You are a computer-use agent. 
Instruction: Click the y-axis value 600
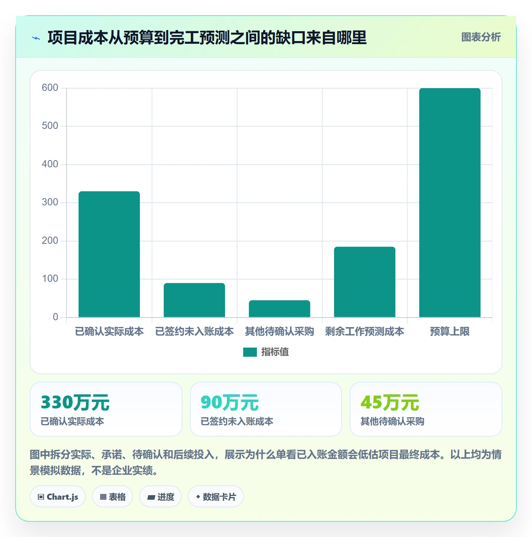point(50,88)
